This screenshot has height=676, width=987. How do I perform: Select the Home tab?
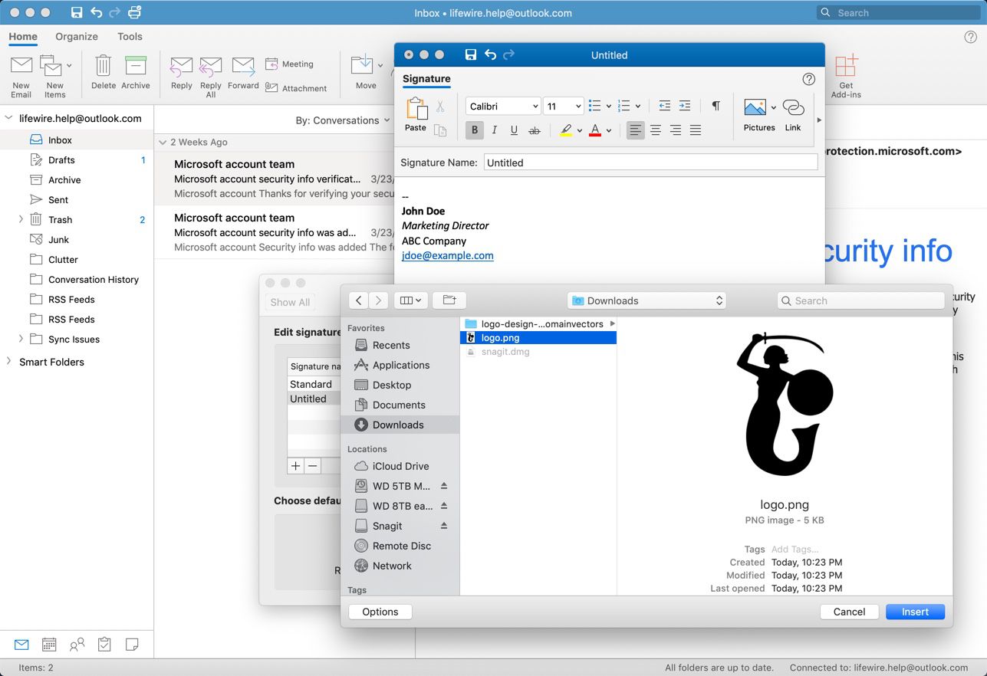point(23,36)
